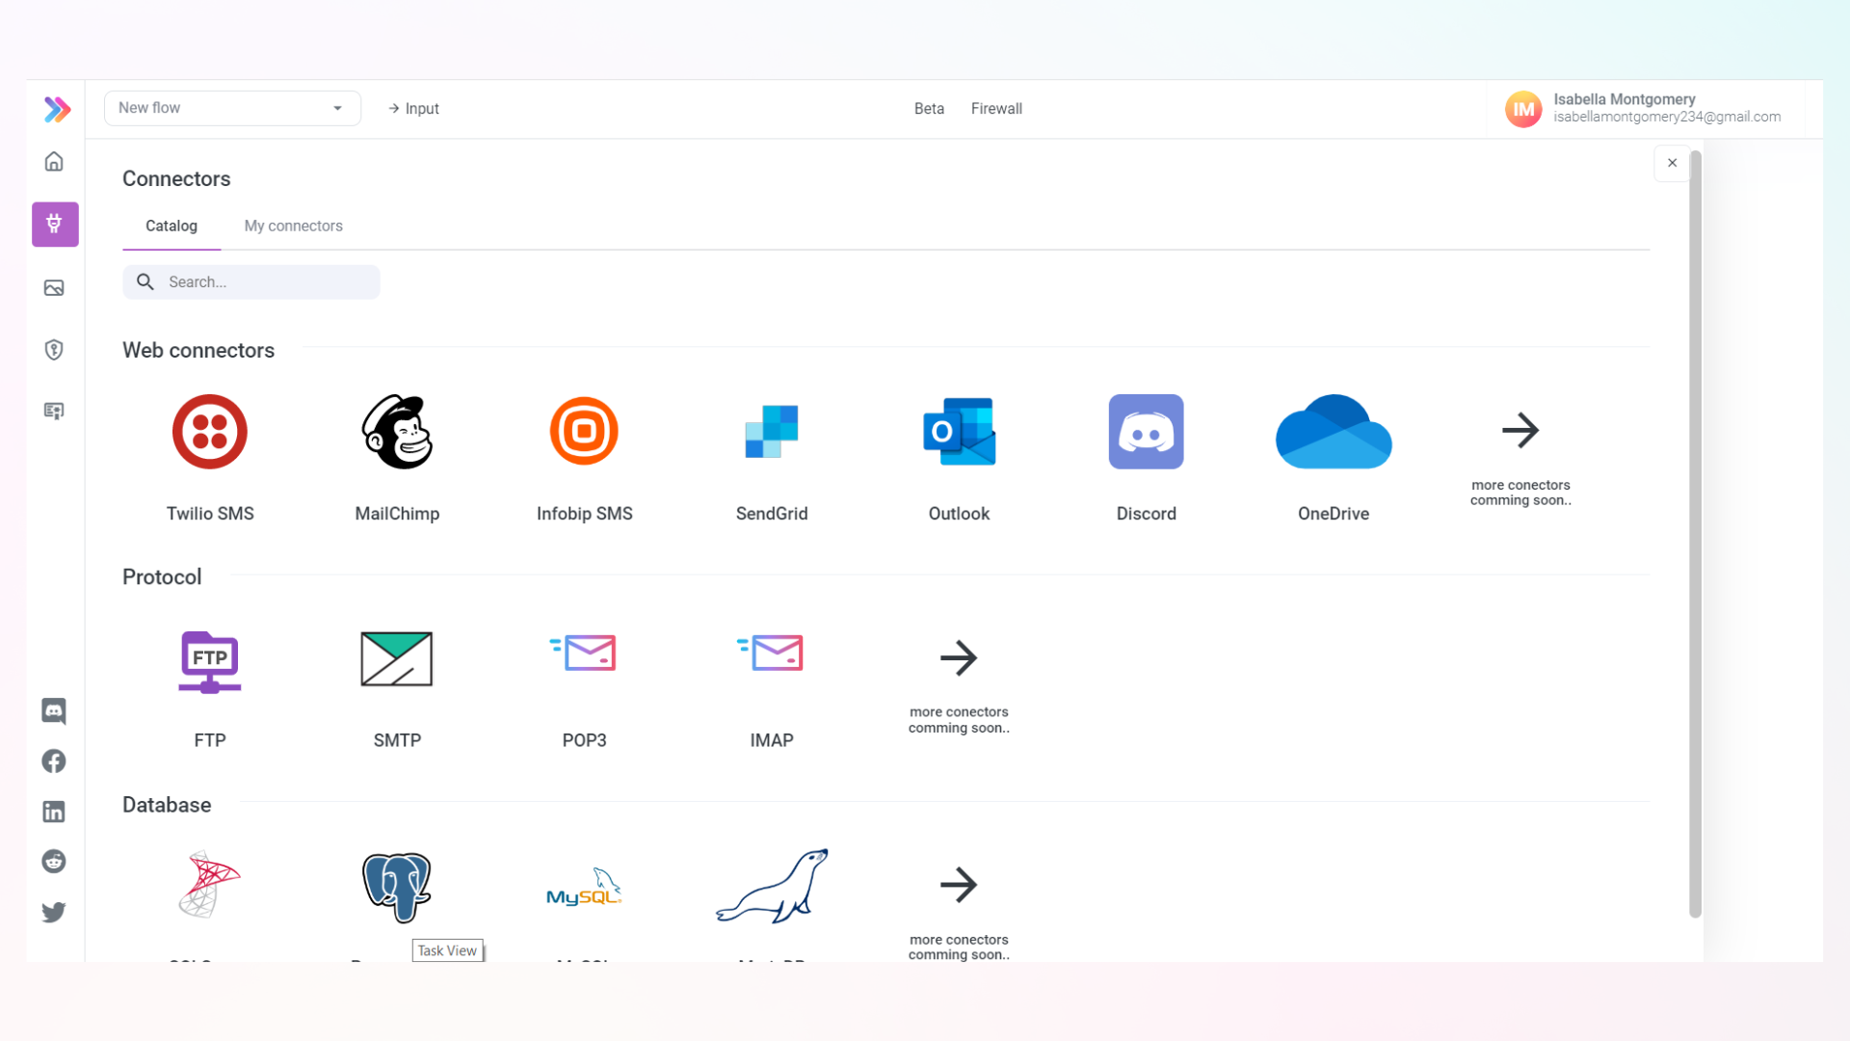Screen dimensions: 1850x1041
Task: Switch to the My connectors tab
Action: pyautogui.click(x=293, y=226)
